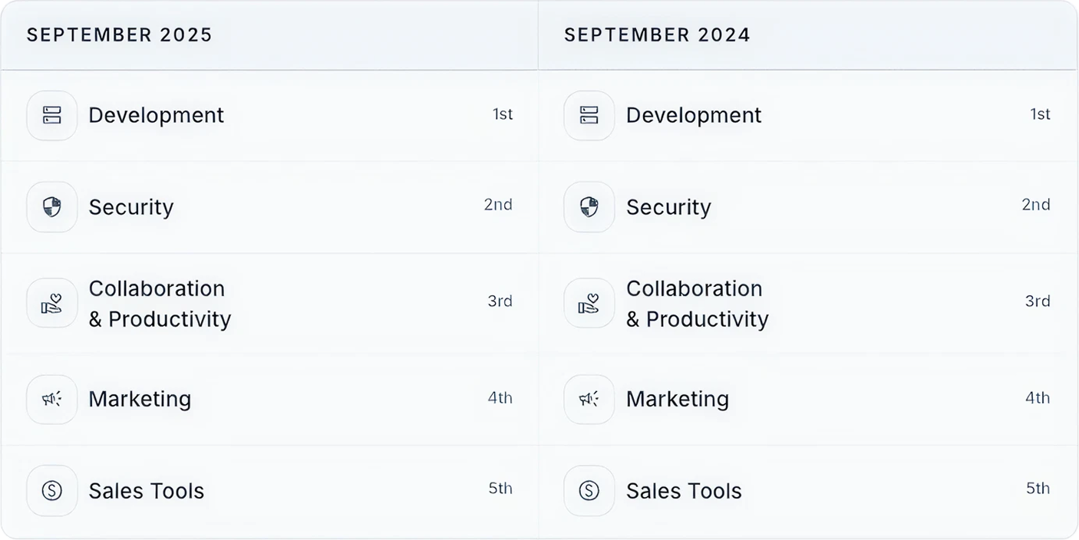1079x540 pixels.
Task: Click the 1st rank label in September 2025
Action: (502, 114)
